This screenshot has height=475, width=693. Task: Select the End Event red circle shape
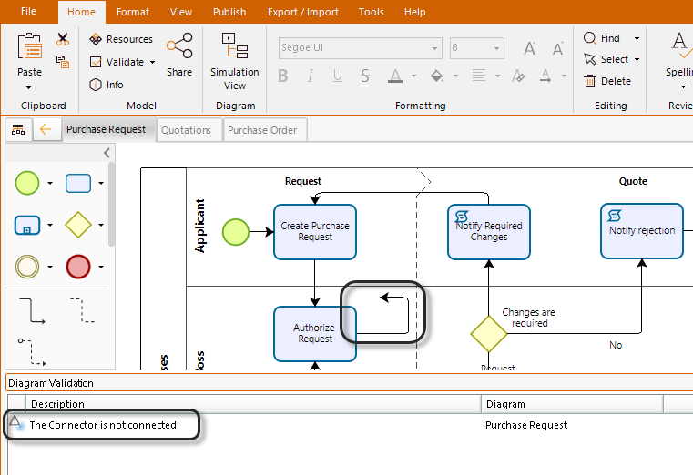click(x=79, y=267)
